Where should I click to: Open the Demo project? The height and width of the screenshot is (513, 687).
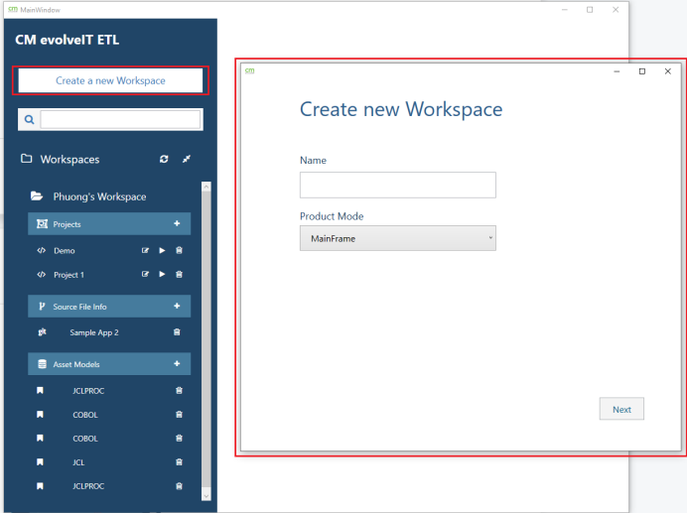click(65, 251)
